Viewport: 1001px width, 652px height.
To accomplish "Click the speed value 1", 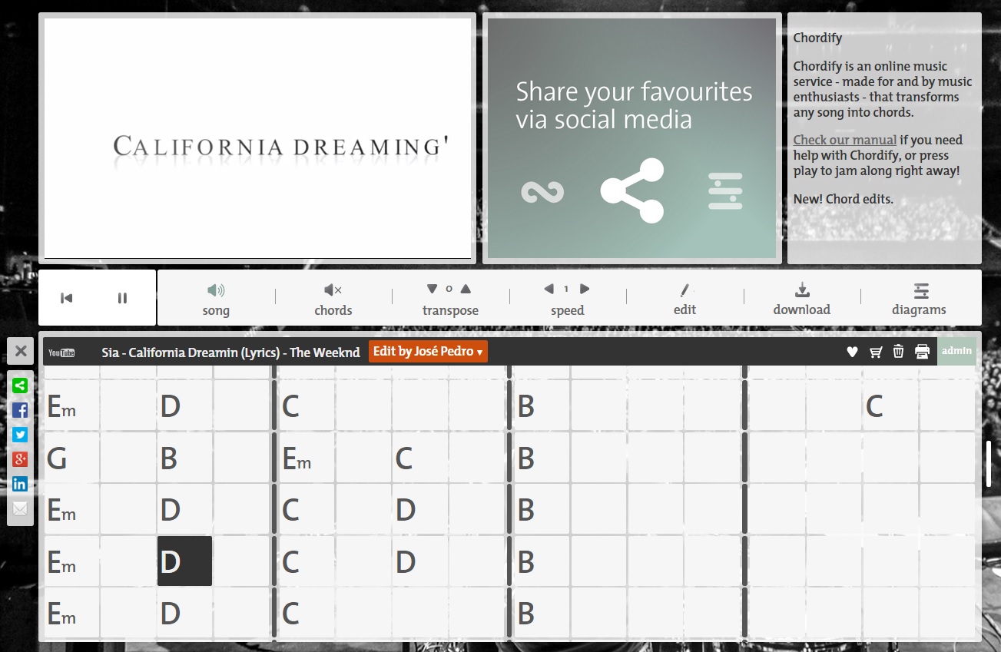I will (x=566, y=289).
